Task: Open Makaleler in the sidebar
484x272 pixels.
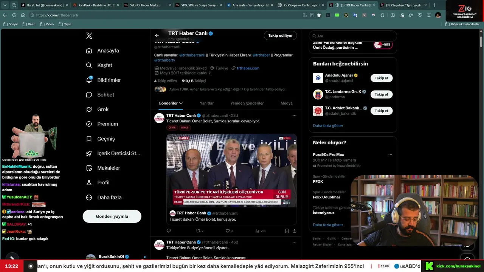Action: point(103,168)
